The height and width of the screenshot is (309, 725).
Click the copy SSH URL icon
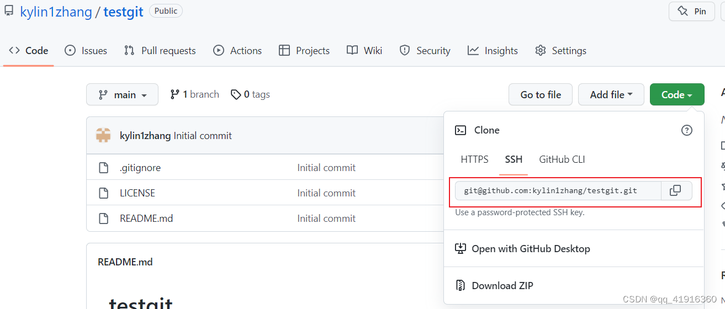tap(676, 191)
